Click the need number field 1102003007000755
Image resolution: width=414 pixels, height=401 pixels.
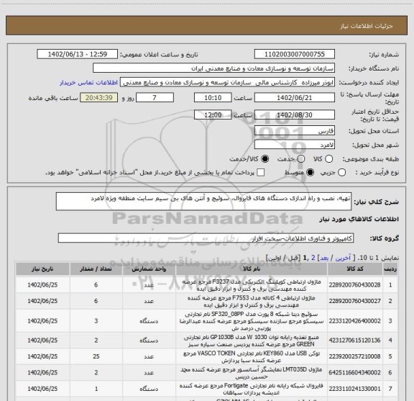coord(295,54)
